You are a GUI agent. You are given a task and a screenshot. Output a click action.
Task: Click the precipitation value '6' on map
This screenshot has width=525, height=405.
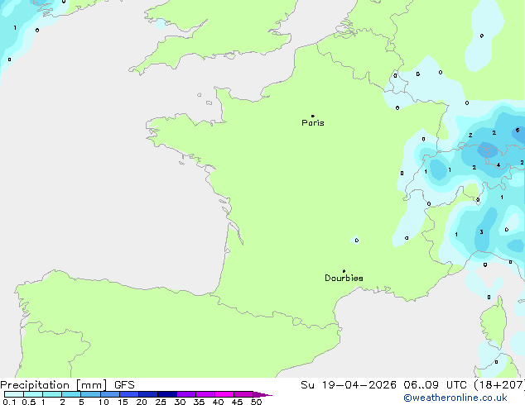coord(518,130)
